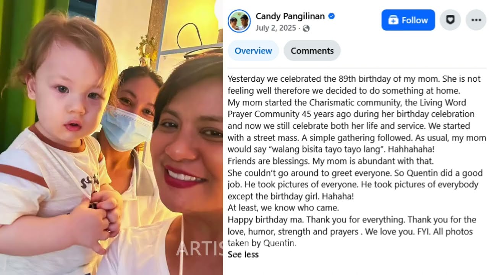Click the globe public audience icon

306,28
